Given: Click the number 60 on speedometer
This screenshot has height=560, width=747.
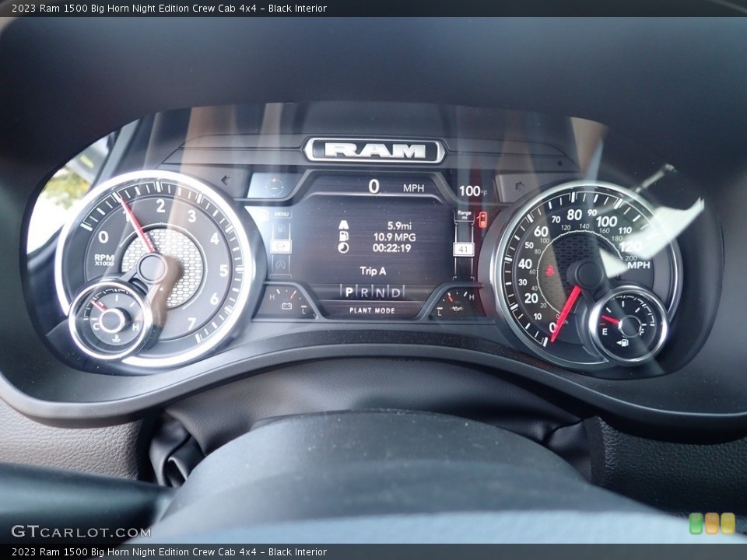Looking at the screenshot, I should point(541,231).
